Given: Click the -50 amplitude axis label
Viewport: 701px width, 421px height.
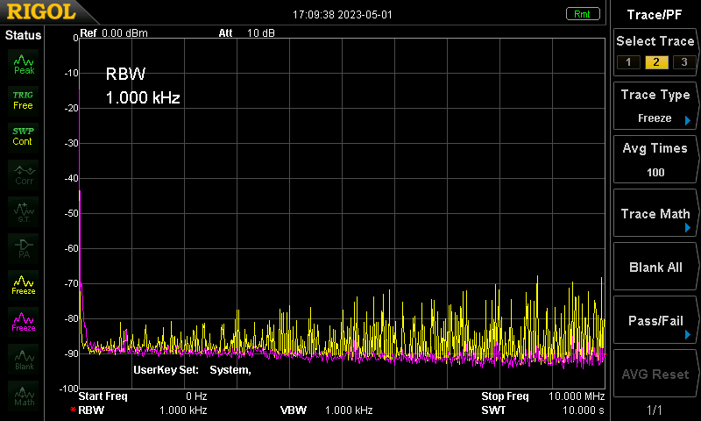Looking at the screenshot, I should click(x=71, y=213).
